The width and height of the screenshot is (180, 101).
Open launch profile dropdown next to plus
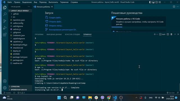[x=157, y=34]
